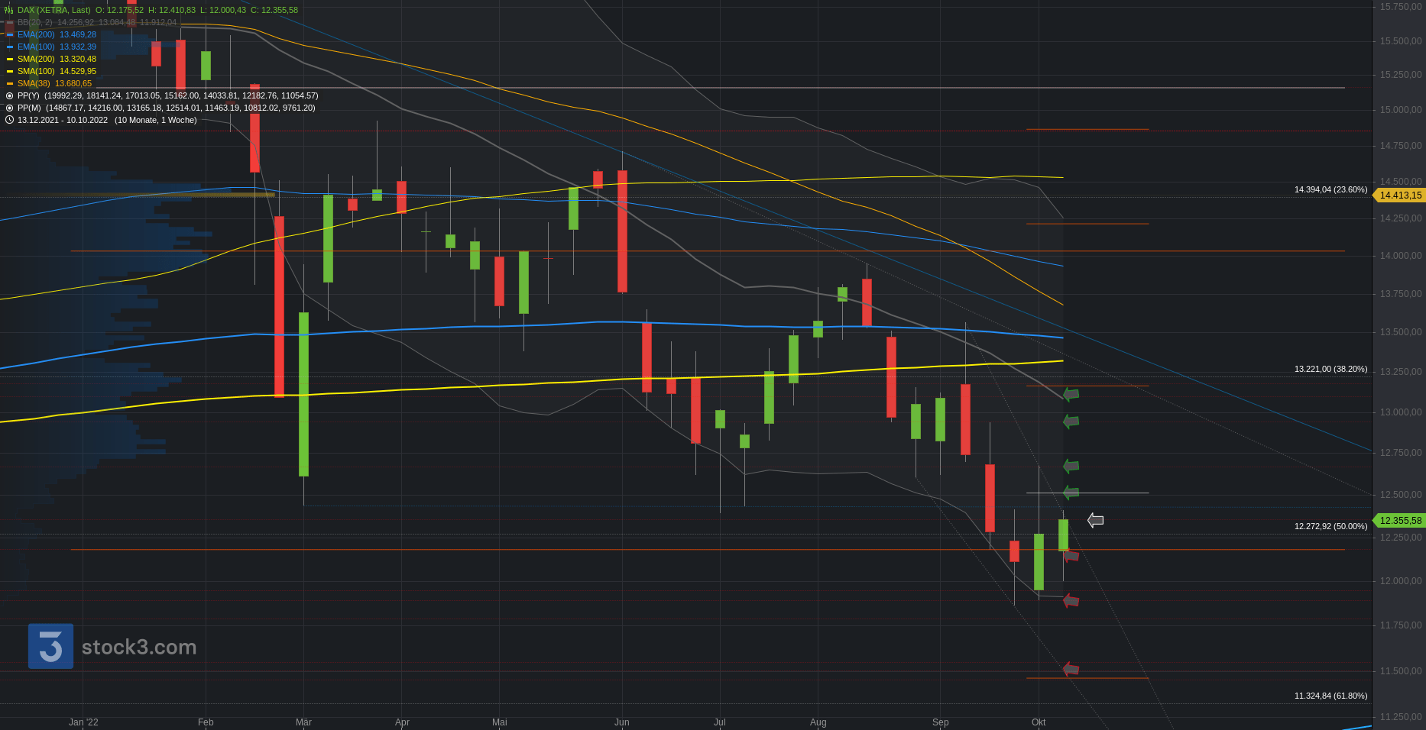Click the candlestick chart-type icon beside DAX
Image resolution: width=1426 pixels, height=730 pixels.
click(9, 10)
